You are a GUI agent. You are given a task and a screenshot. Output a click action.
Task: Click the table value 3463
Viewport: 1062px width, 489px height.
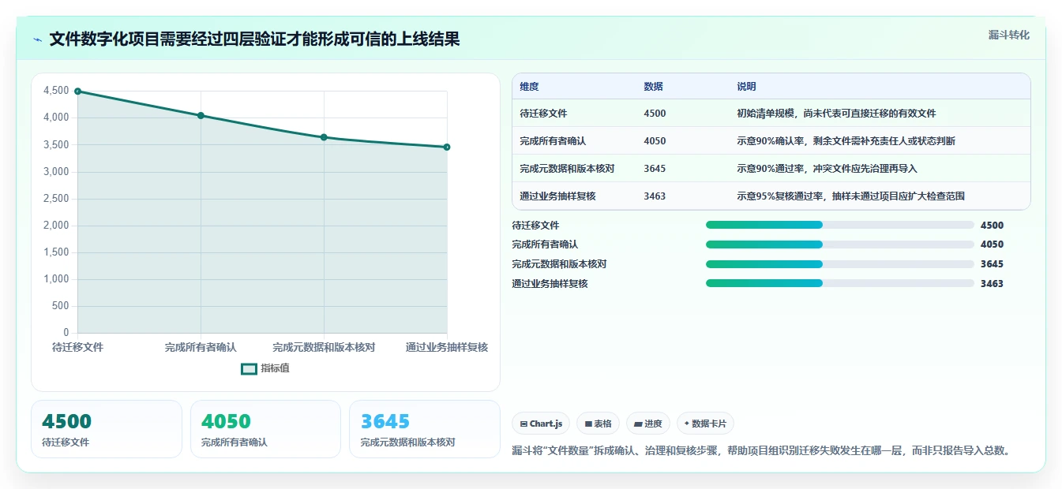pyautogui.click(x=655, y=196)
